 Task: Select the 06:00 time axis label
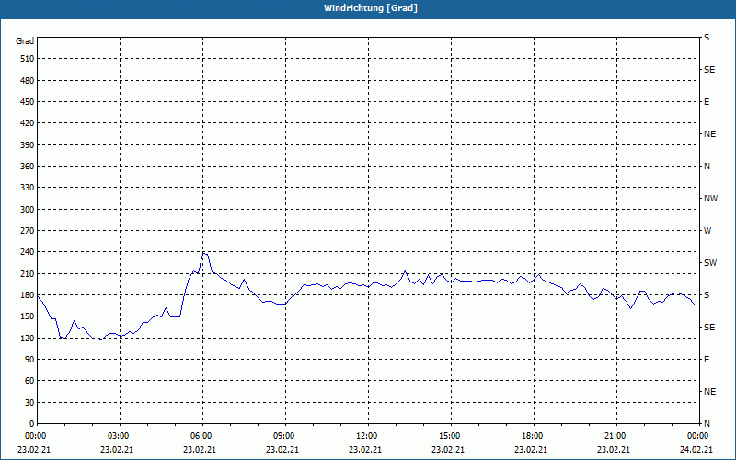[x=201, y=436]
